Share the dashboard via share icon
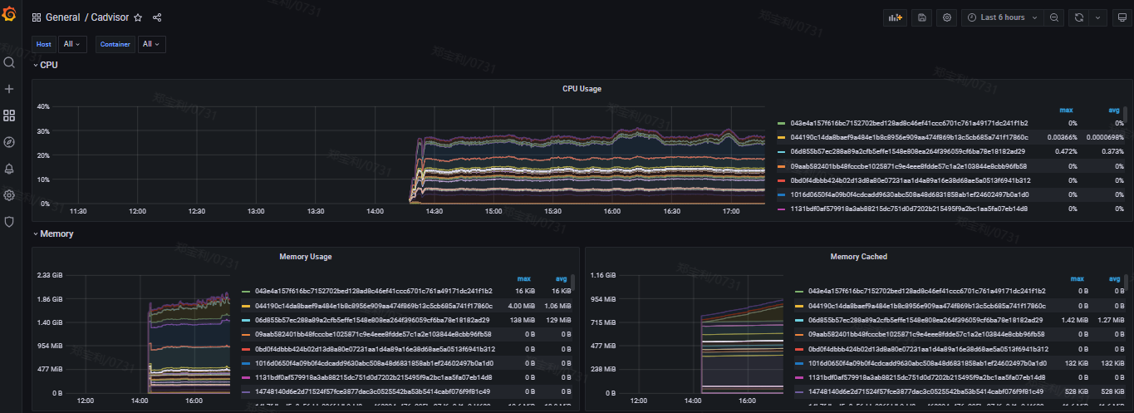Viewport: 1134px width, 413px height. (158, 17)
